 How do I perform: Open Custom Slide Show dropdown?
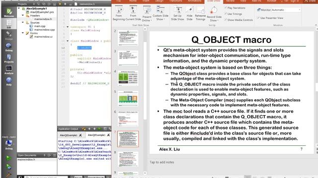tap(160, 13)
